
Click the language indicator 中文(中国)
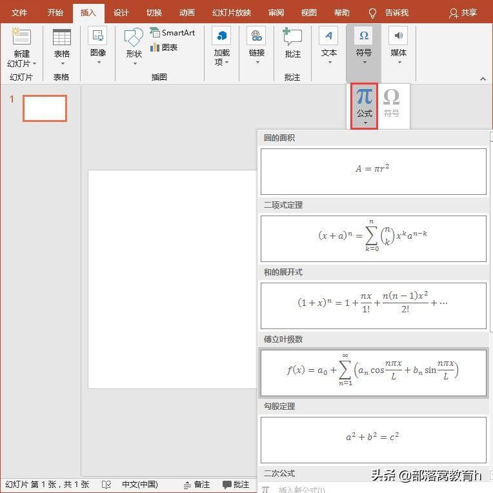pyautogui.click(x=140, y=485)
